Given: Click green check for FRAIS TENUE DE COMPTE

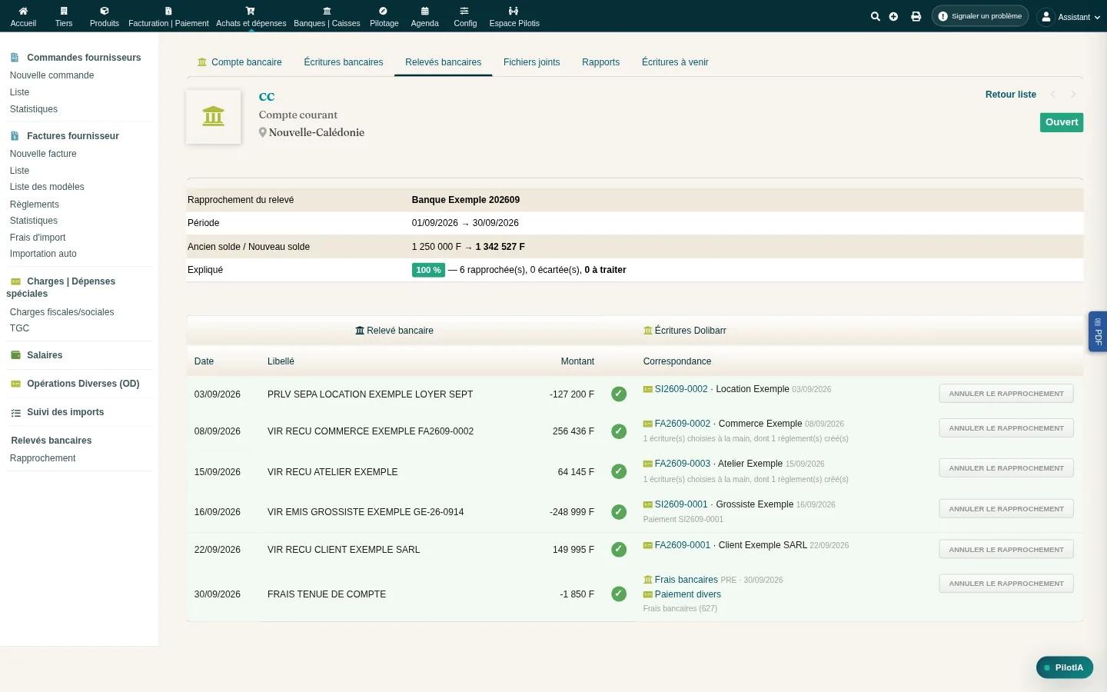Looking at the screenshot, I should click(x=619, y=594).
